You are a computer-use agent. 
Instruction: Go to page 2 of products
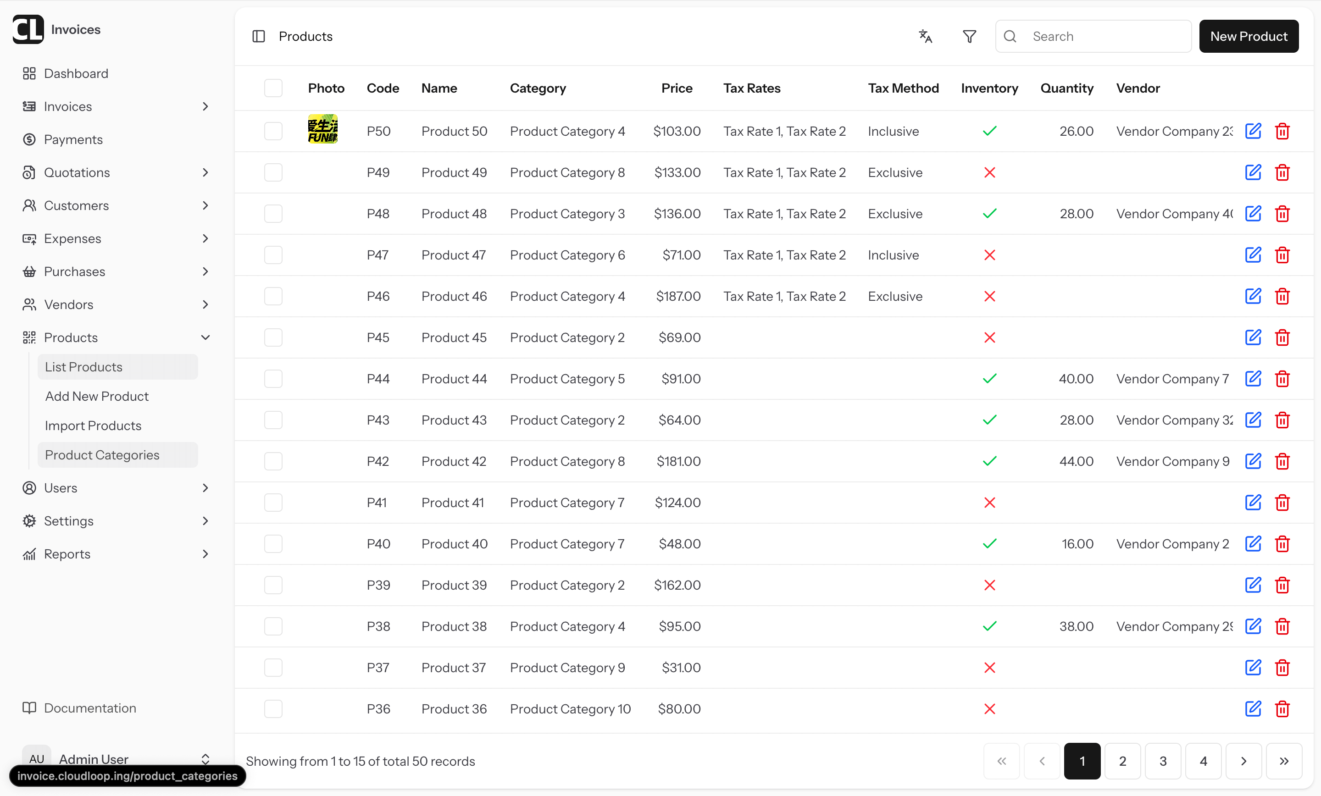[x=1122, y=761]
